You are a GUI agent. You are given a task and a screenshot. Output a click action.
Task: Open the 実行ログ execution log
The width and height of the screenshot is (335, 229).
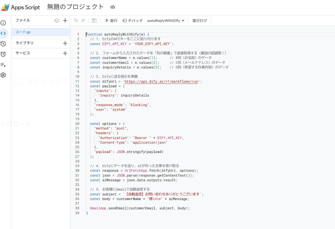click(x=200, y=21)
